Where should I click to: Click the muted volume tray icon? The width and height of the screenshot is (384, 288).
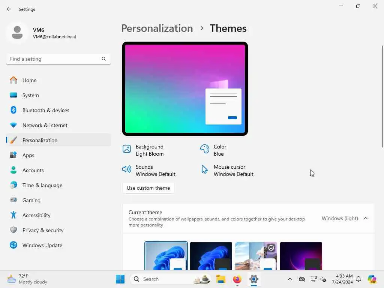tap(323, 279)
